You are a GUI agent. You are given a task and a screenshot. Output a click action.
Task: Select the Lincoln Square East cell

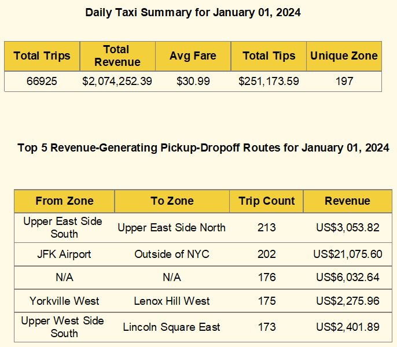172,327
